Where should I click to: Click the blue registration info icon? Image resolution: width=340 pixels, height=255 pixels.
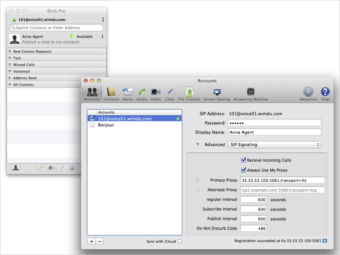[325, 241]
